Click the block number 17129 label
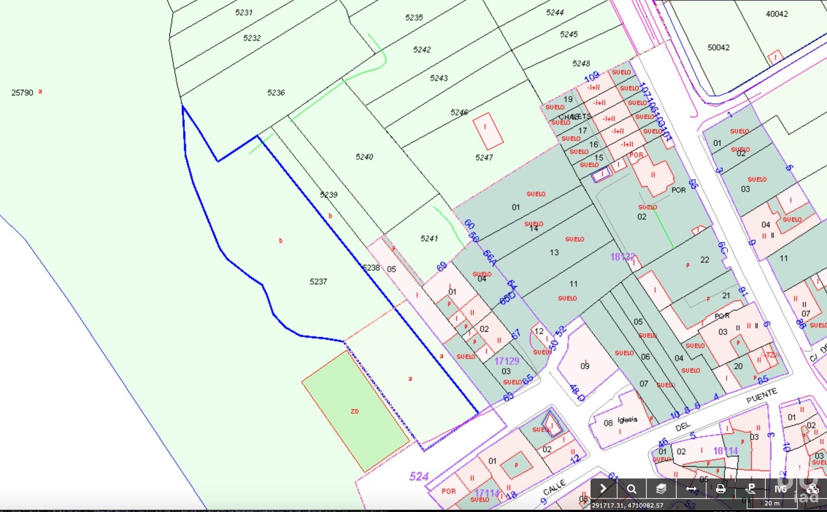 (507, 361)
